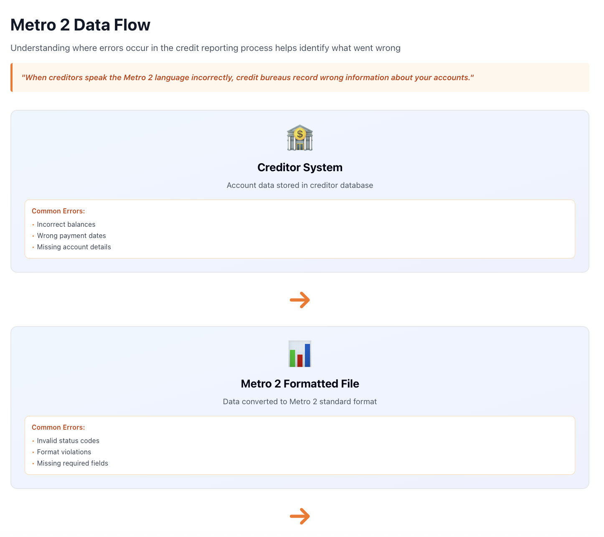Screen dimensions: 604x537
Task: Select the 'Wrong payment dates' list item
Action: 71,236
